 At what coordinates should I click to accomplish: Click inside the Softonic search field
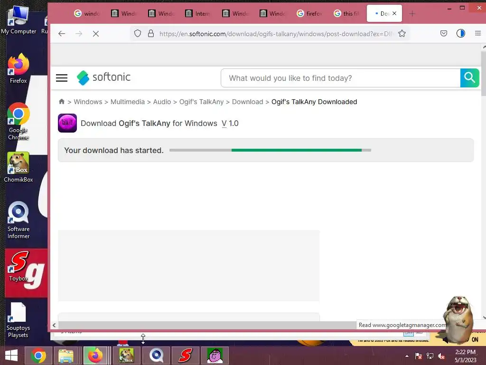[340, 78]
